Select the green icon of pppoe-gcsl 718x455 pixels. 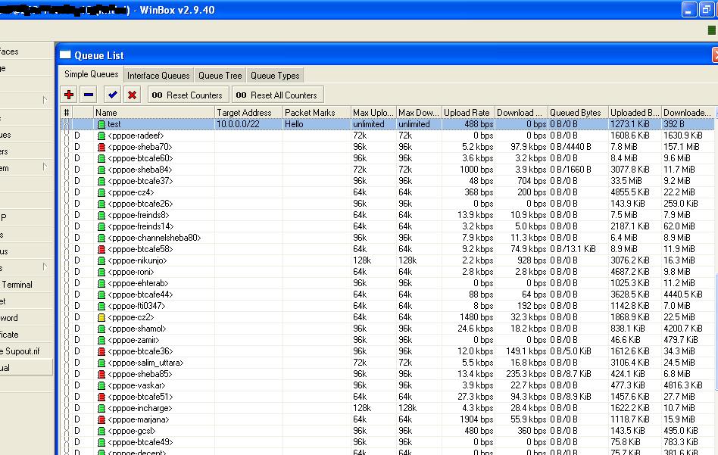[x=101, y=431]
